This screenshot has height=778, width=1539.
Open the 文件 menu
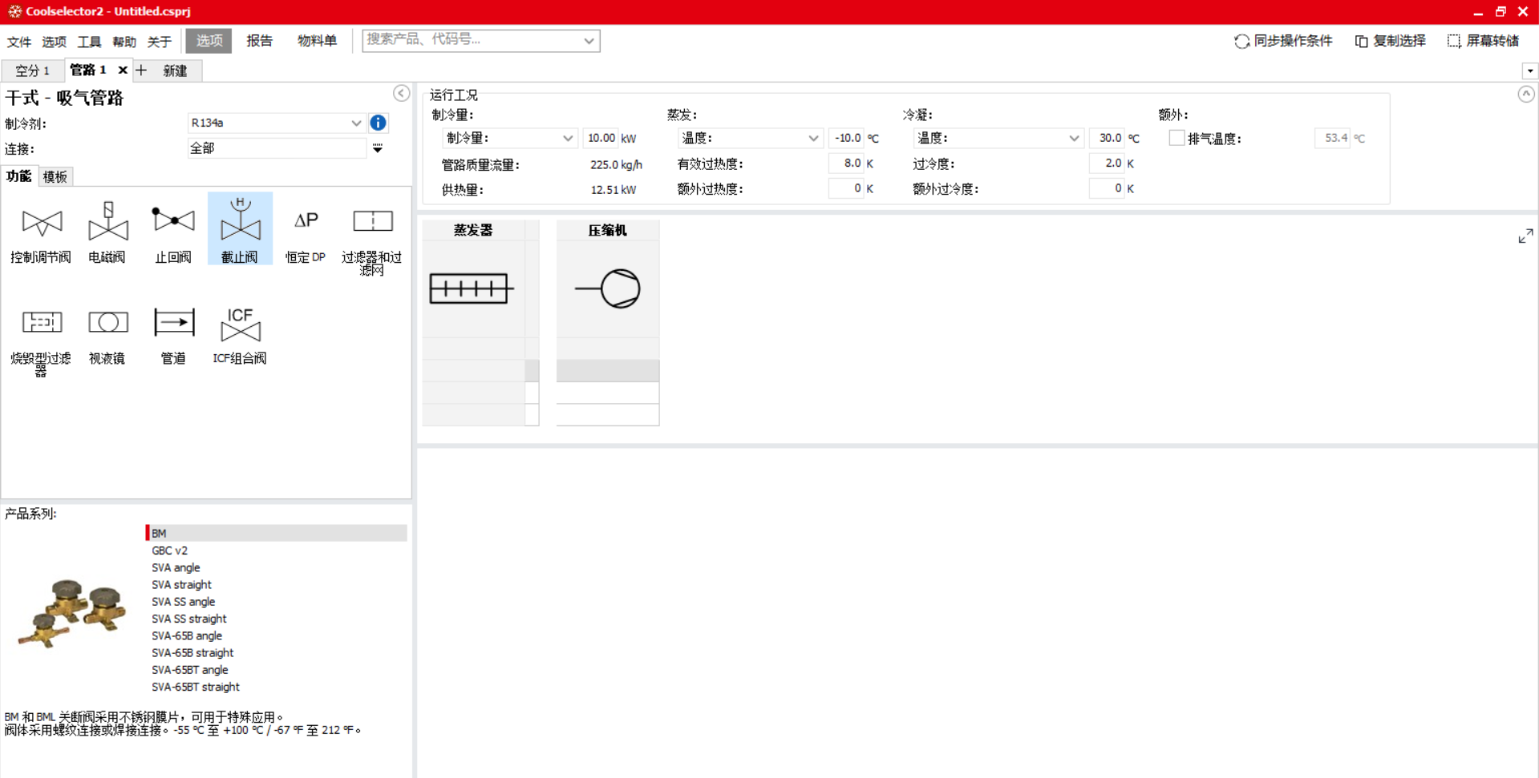pyautogui.click(x=19, y=42)
